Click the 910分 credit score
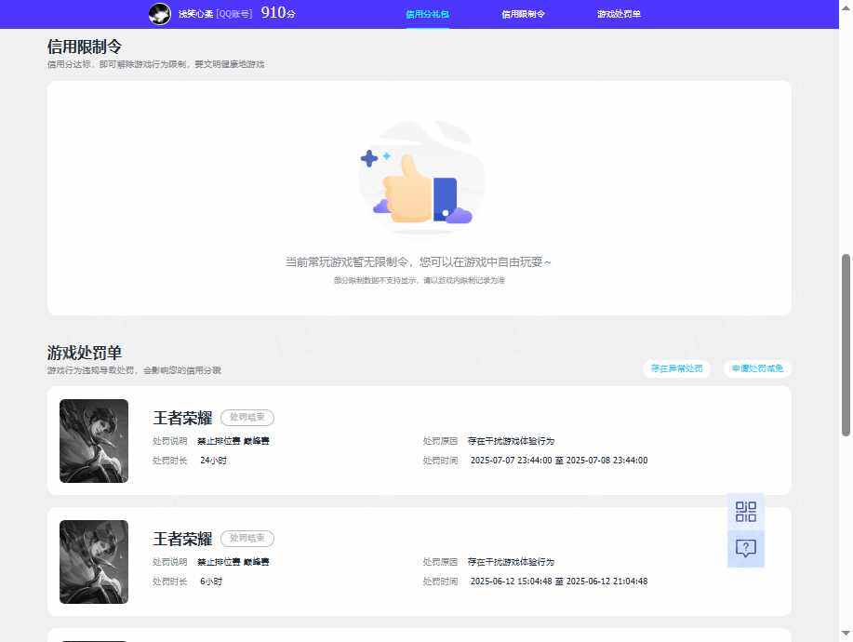Viewport: 853px width, 642px height. pyautogui.click(x=278, y=12)
